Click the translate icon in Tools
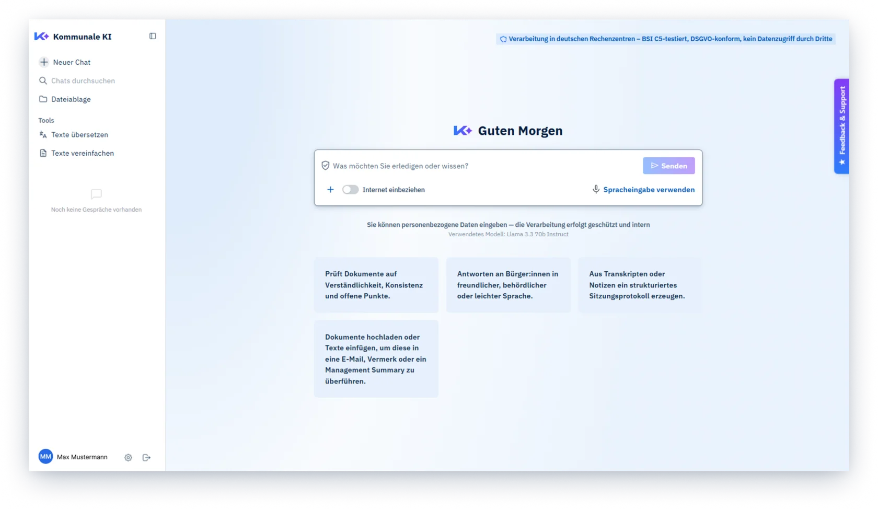This screenshot has width=878, height=509. coord(43,135)
